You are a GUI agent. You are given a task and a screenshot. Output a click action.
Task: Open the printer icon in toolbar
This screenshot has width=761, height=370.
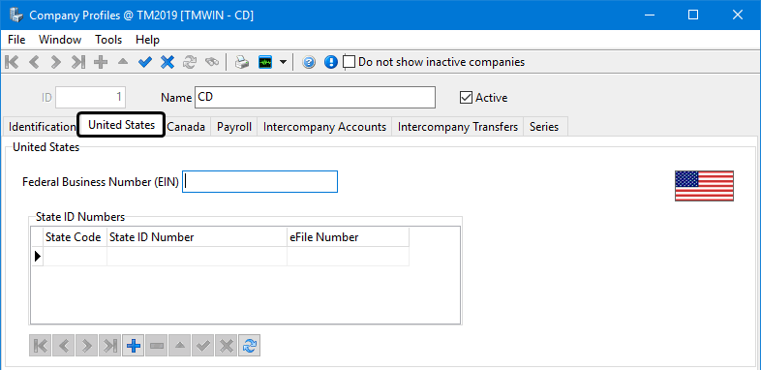(x=242, y=62)
